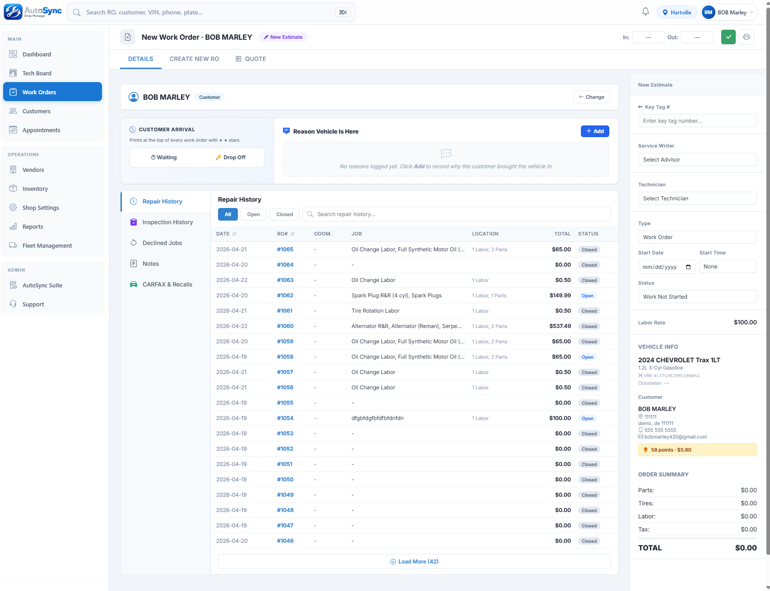The image size is (770, 591).
Task: Click the BM user avatar
Action: click(709, 12)
